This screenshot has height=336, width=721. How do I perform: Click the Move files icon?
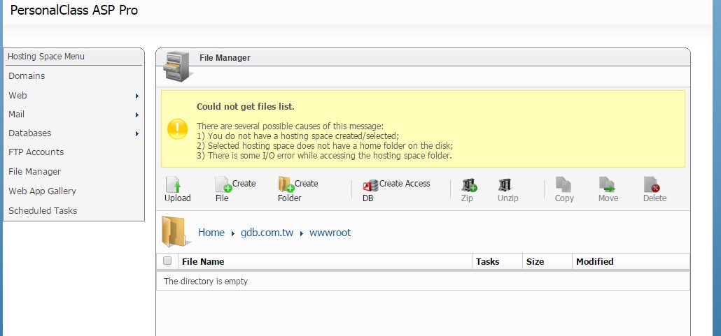pos(607,184)
